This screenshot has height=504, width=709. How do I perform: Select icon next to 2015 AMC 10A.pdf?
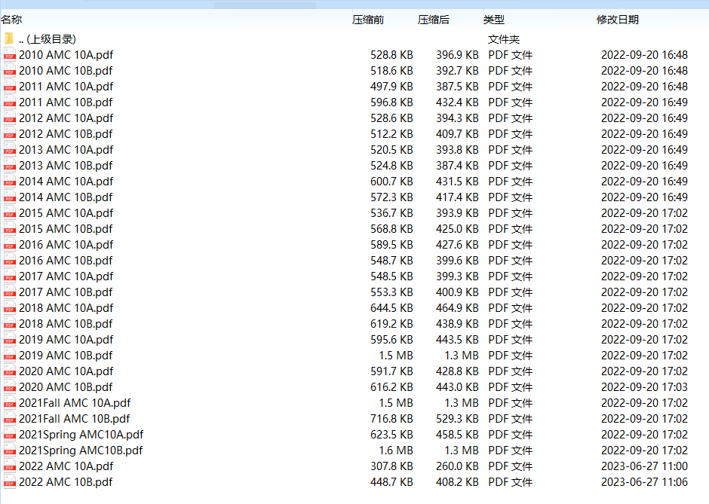(x=10, y=212)
